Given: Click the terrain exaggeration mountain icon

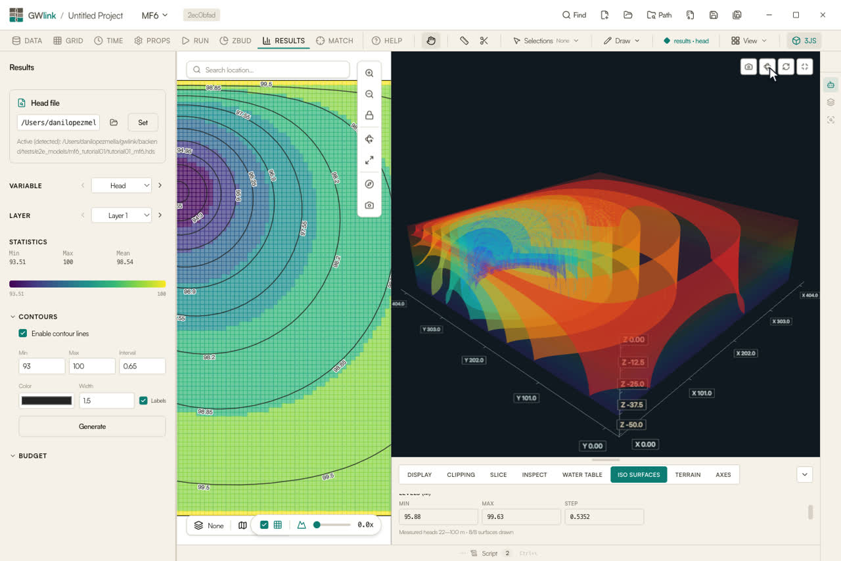Looking at the screenshot, I should pyautogui.click(x=302, y=525).
